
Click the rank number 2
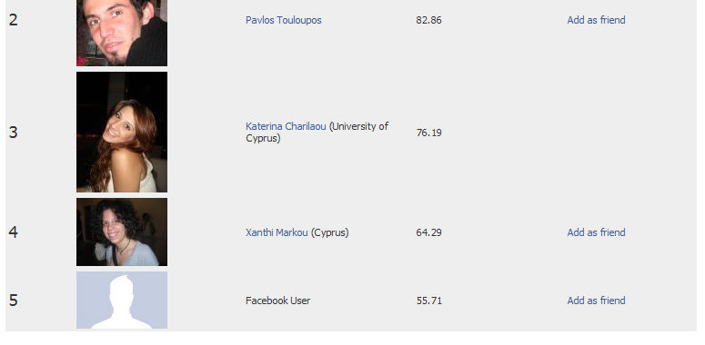[13, 20]
